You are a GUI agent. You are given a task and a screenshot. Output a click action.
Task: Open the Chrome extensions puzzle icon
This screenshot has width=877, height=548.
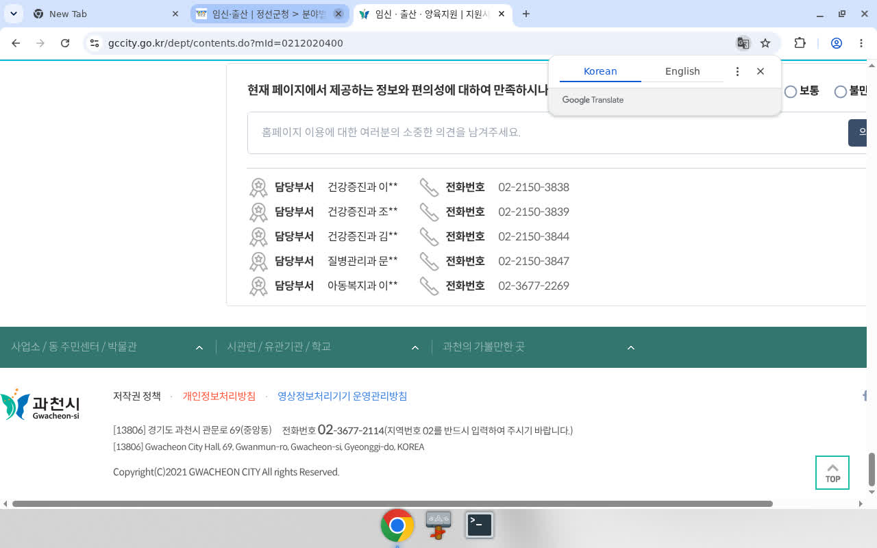[800, 43]
